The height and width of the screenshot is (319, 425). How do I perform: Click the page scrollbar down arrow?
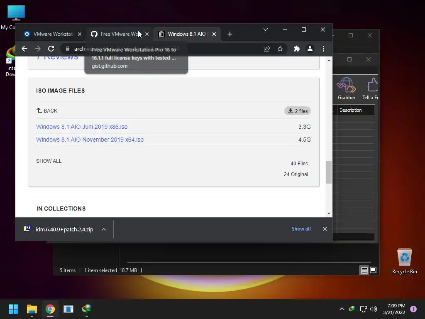click(x=329, y=213)
